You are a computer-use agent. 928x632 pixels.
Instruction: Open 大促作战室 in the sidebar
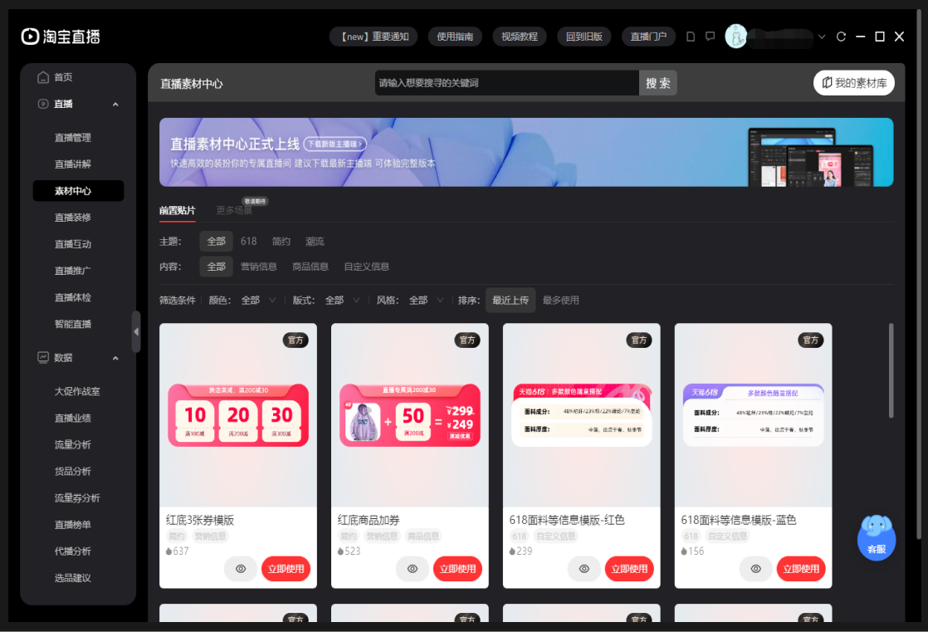[77, 391]
